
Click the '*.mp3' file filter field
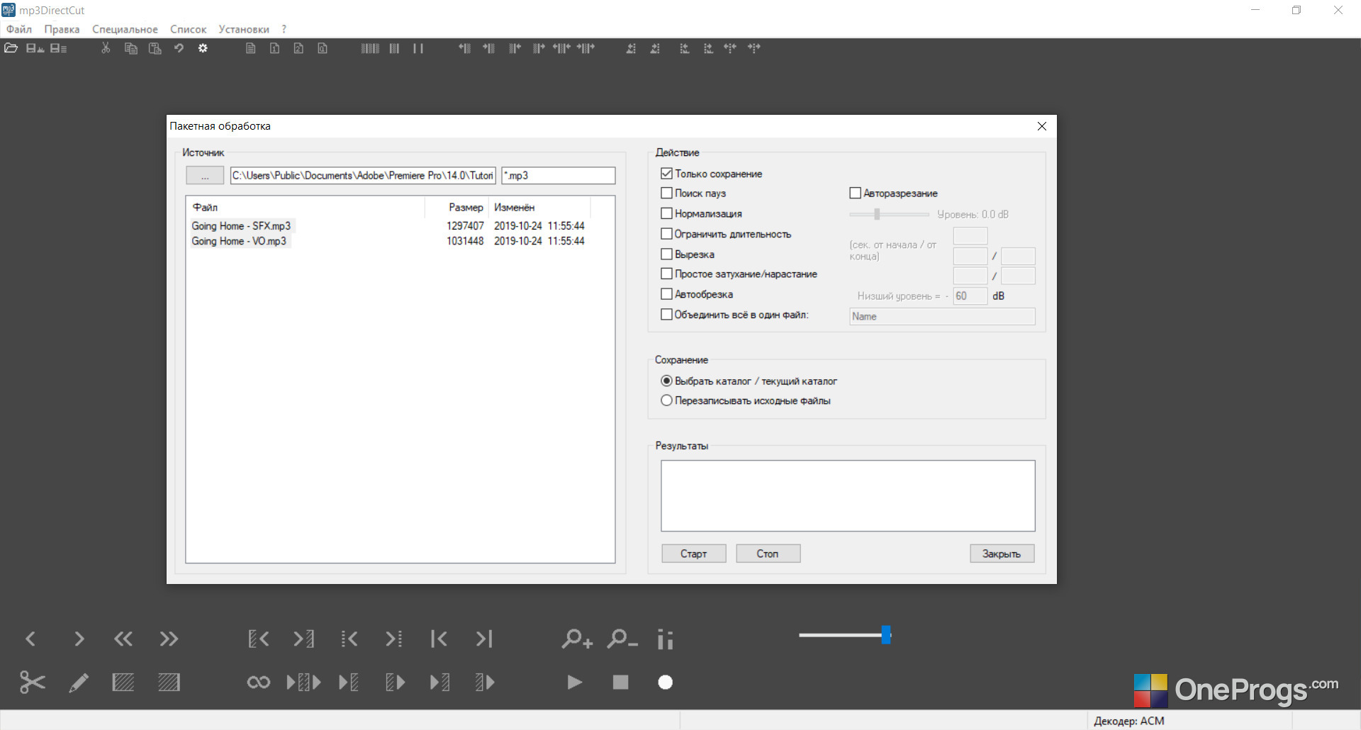coord(559,175)
